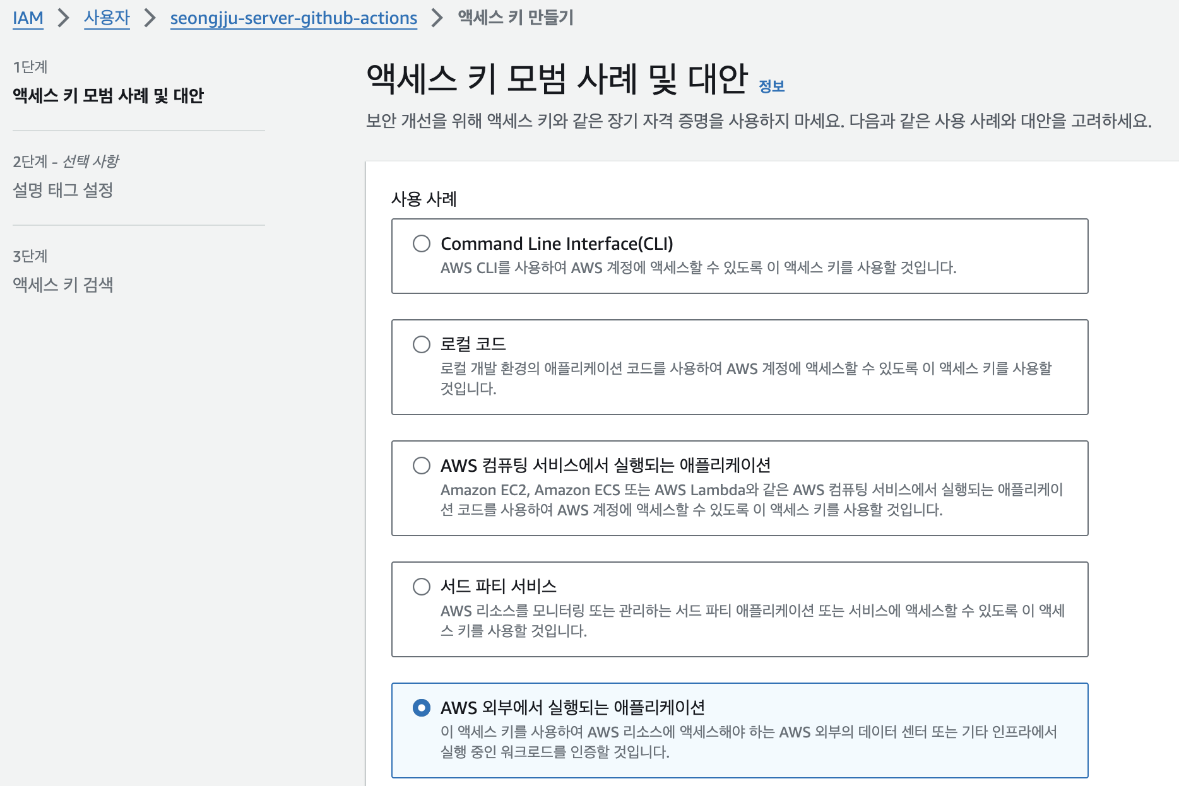
Task: Click the 사용 사례 section label
Action: pyautogui.click(x=424, y=199)
